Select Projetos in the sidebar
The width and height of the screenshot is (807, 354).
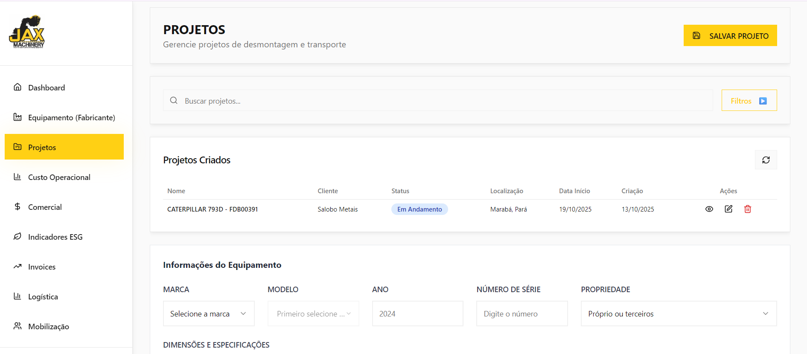coord(64,147)
